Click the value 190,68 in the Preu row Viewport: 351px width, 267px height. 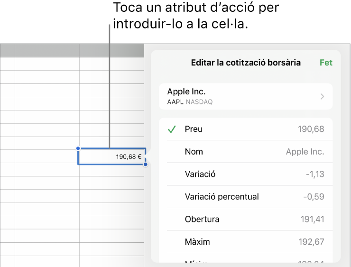(311, 129)
